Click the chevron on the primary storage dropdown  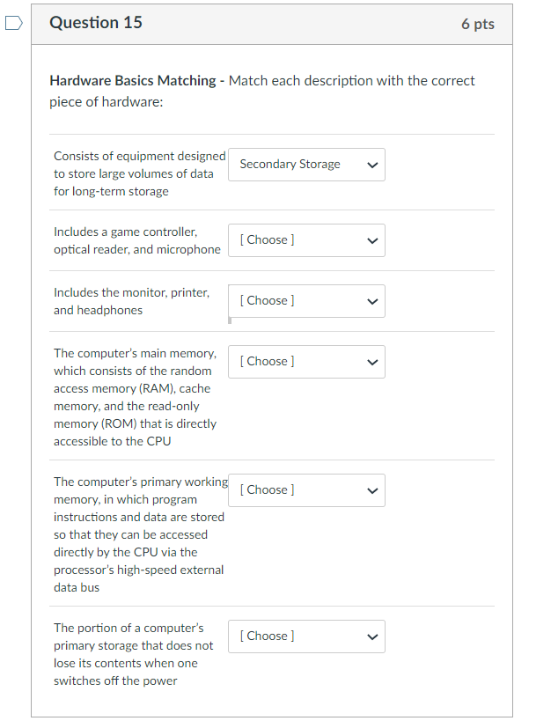coord(372,636)
